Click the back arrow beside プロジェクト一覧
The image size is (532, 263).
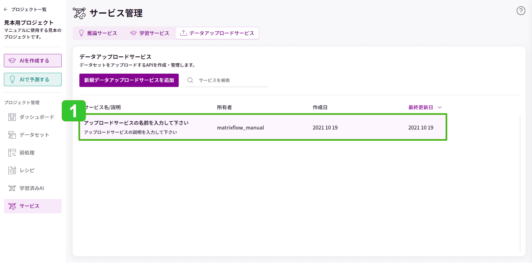click(6, 9)
